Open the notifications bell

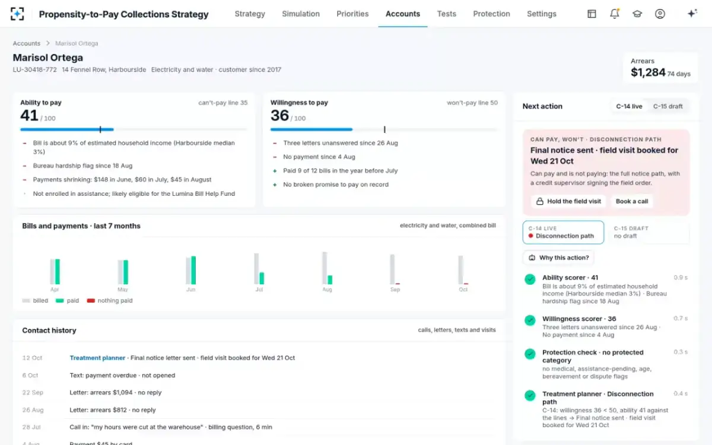(615, 14)
